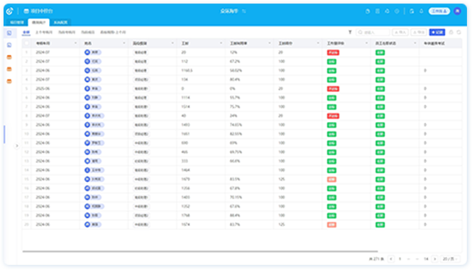This screenshot has height=270, width=472.
Task: Expand the left sidebar with the chevron arrow
Action: pyautogui.click(x=17, y=146)
